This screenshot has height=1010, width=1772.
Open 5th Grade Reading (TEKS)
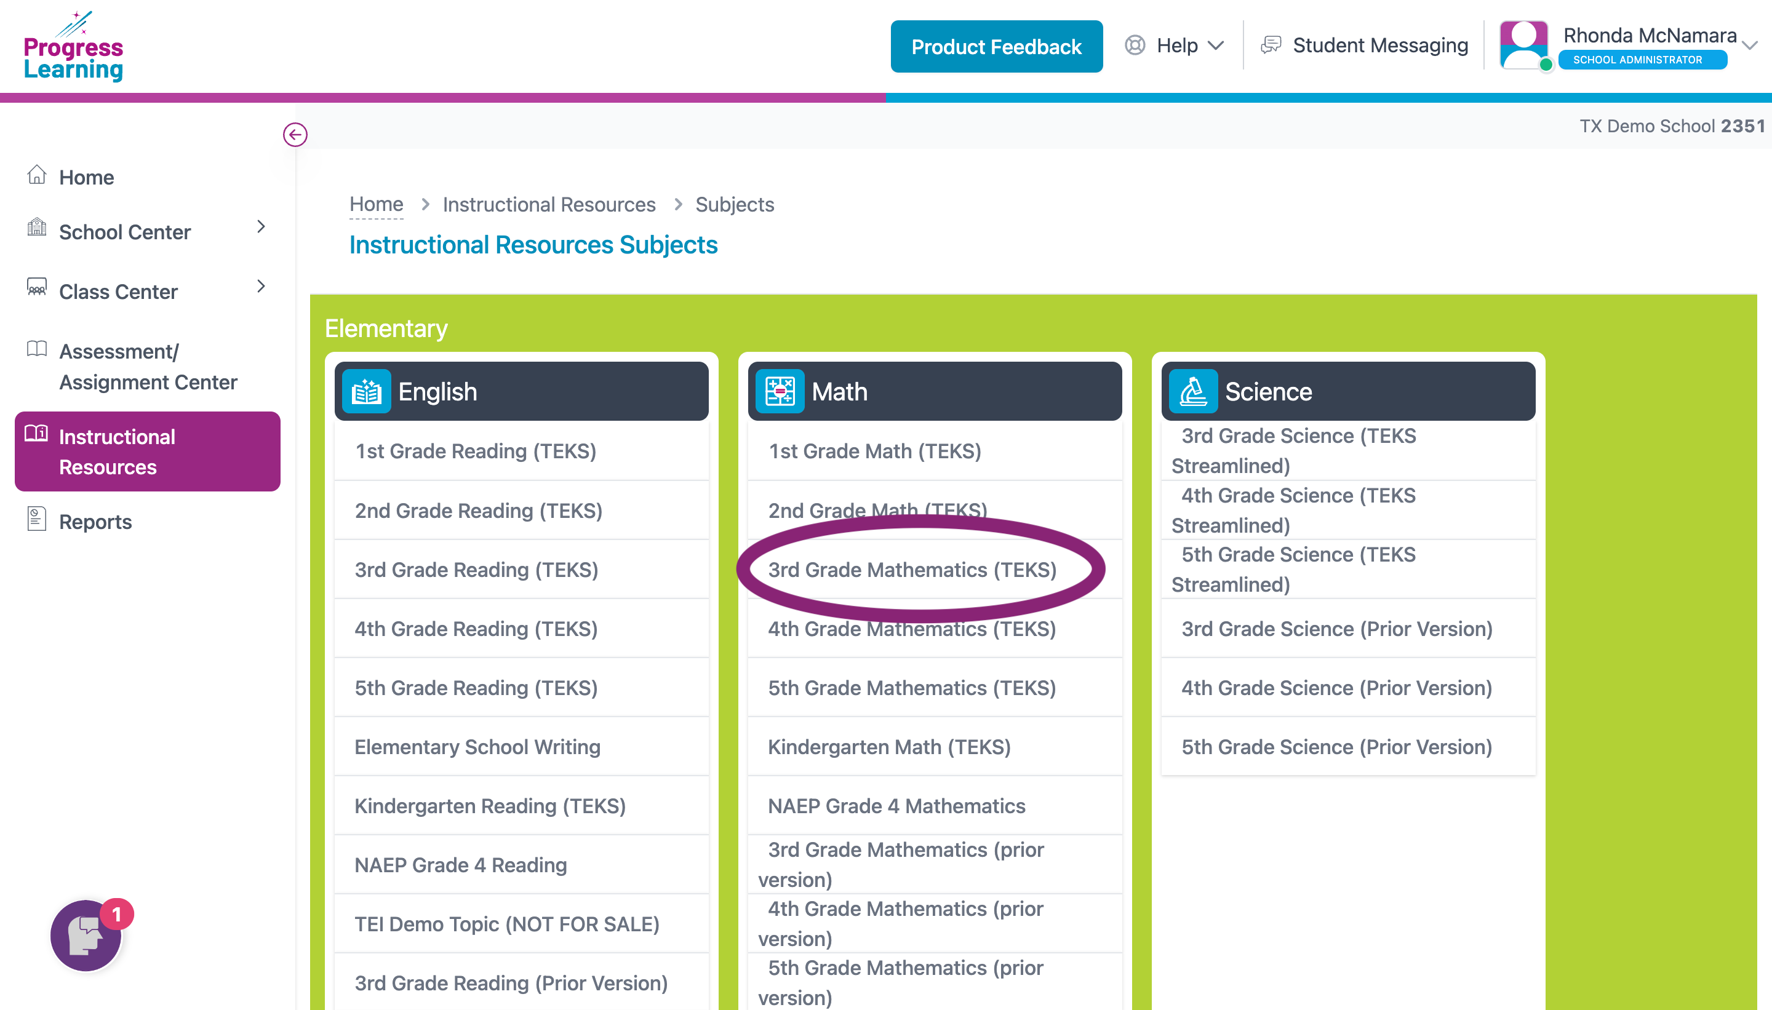click(521, 688)
